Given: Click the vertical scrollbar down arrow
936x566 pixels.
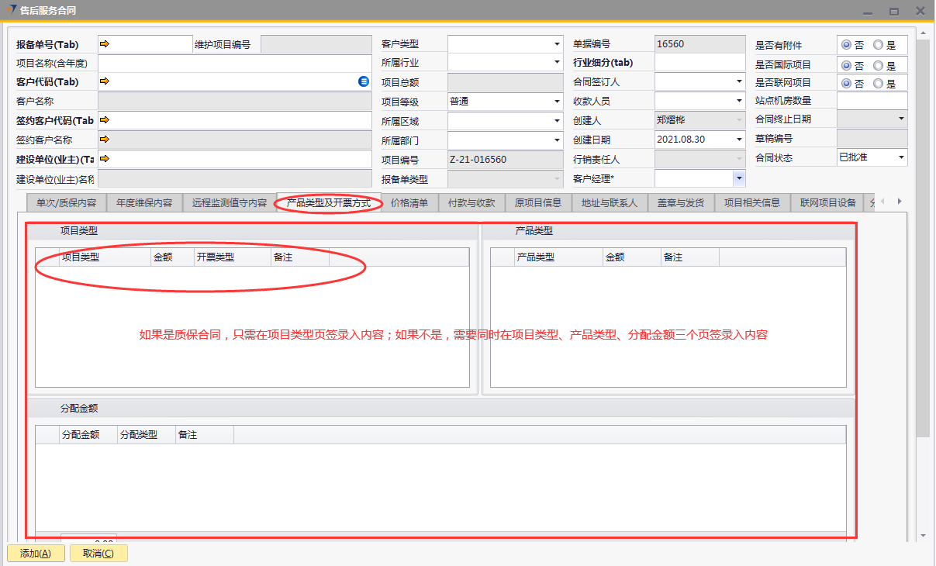Looking at the screenshot, I should (922, 535).
